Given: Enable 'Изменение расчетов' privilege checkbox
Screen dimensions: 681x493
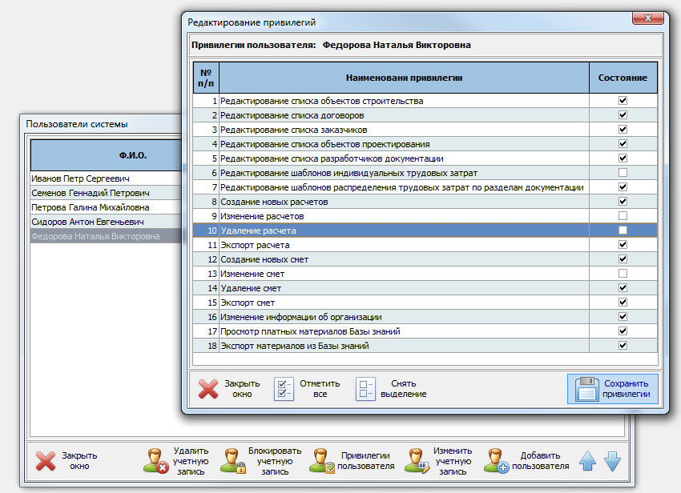Looking at the screenshot, I should [623, 216].
